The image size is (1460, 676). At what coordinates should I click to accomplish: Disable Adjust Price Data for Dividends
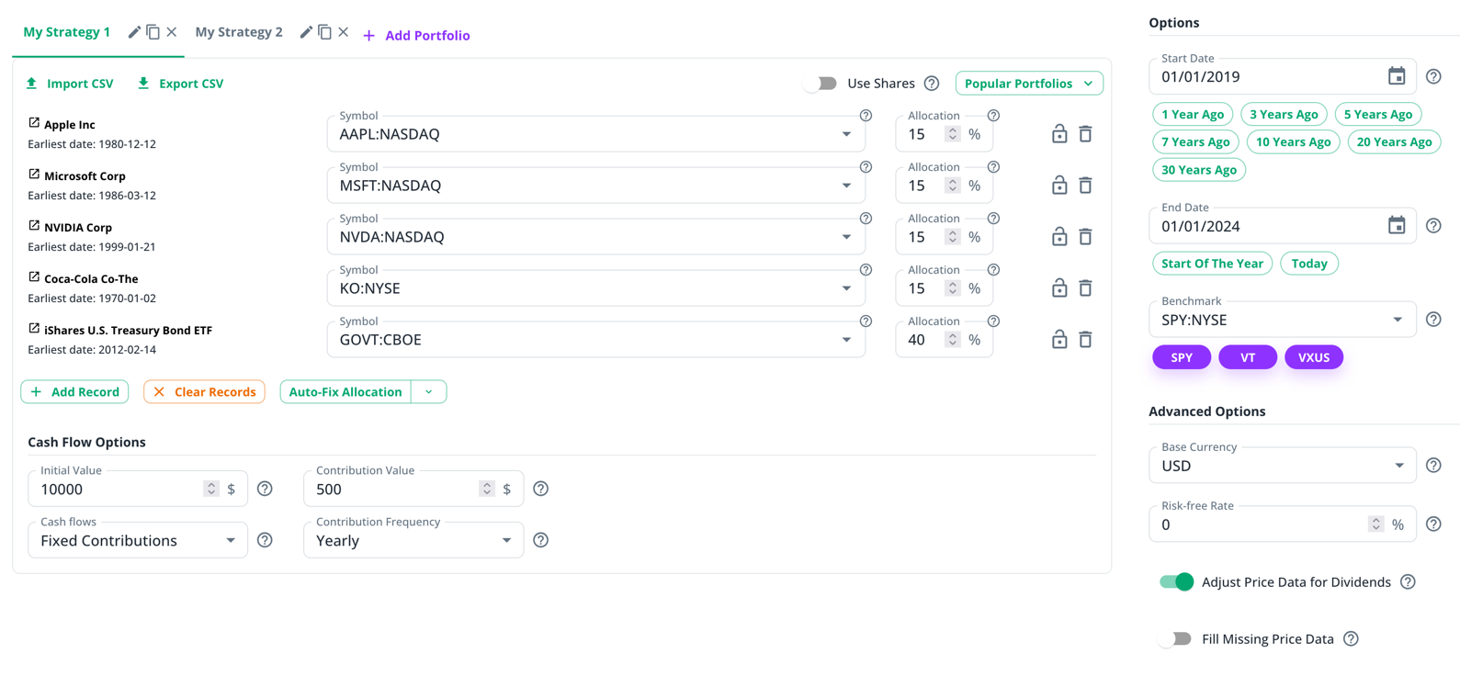click(1176, 582)
